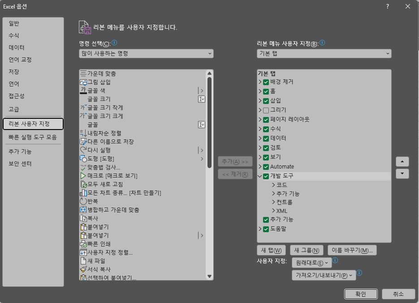
Task: Click the command list scroll-up arrow
Action: point(210,73)
